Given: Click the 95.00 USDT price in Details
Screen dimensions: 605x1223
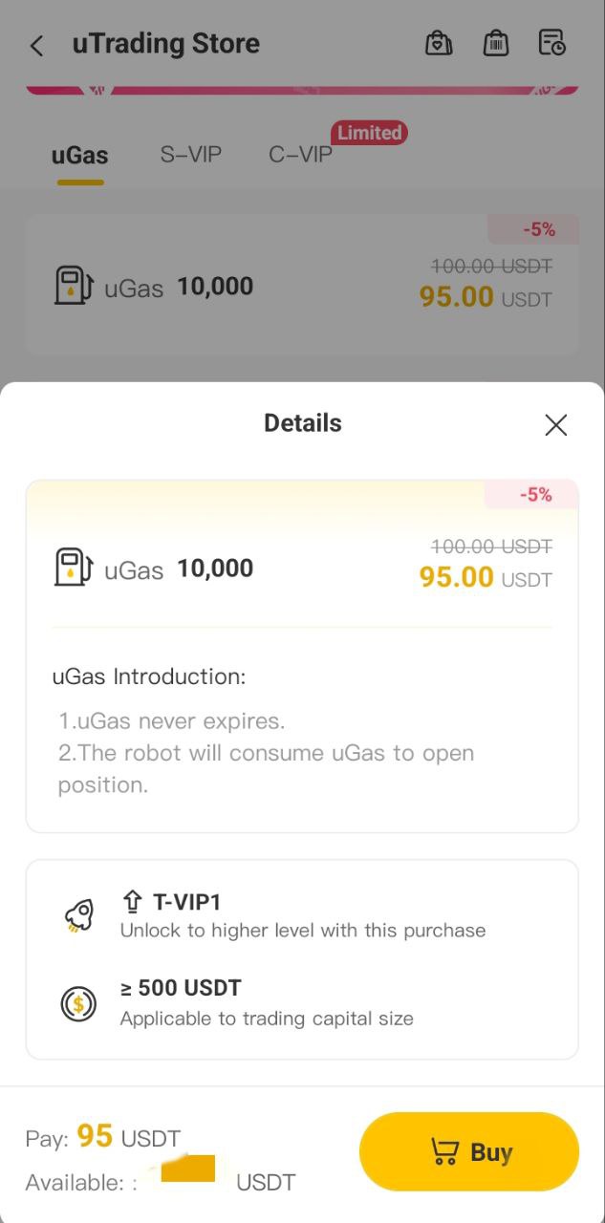Looking at the screenshot, I should [485, 578].
